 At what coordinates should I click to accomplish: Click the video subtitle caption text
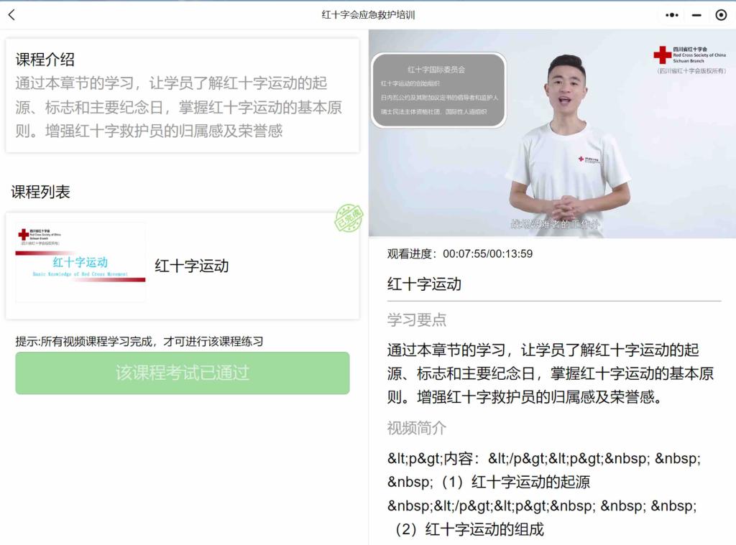555,224
